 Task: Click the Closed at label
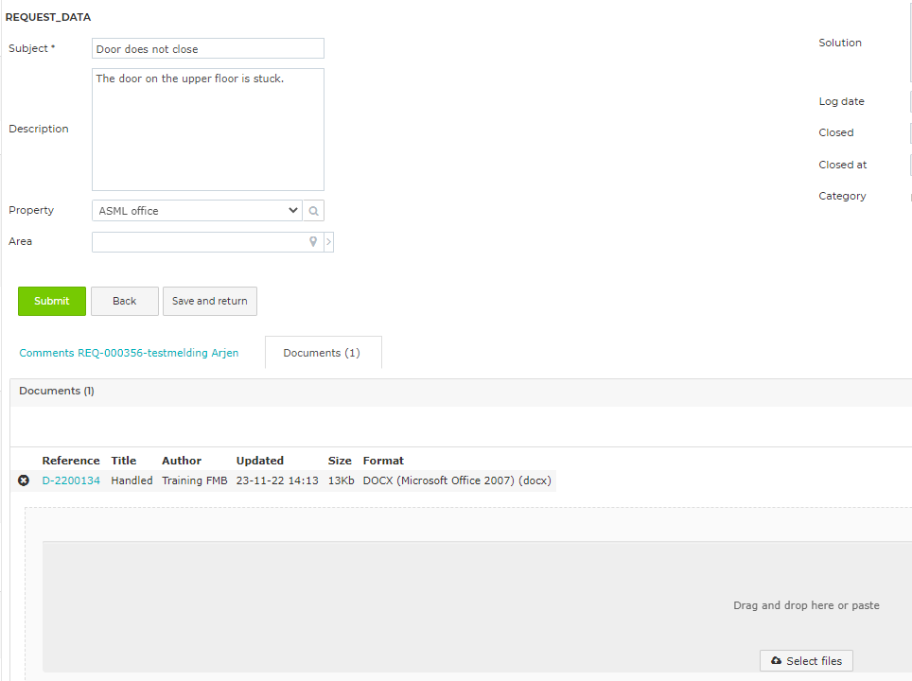point(843,165)
